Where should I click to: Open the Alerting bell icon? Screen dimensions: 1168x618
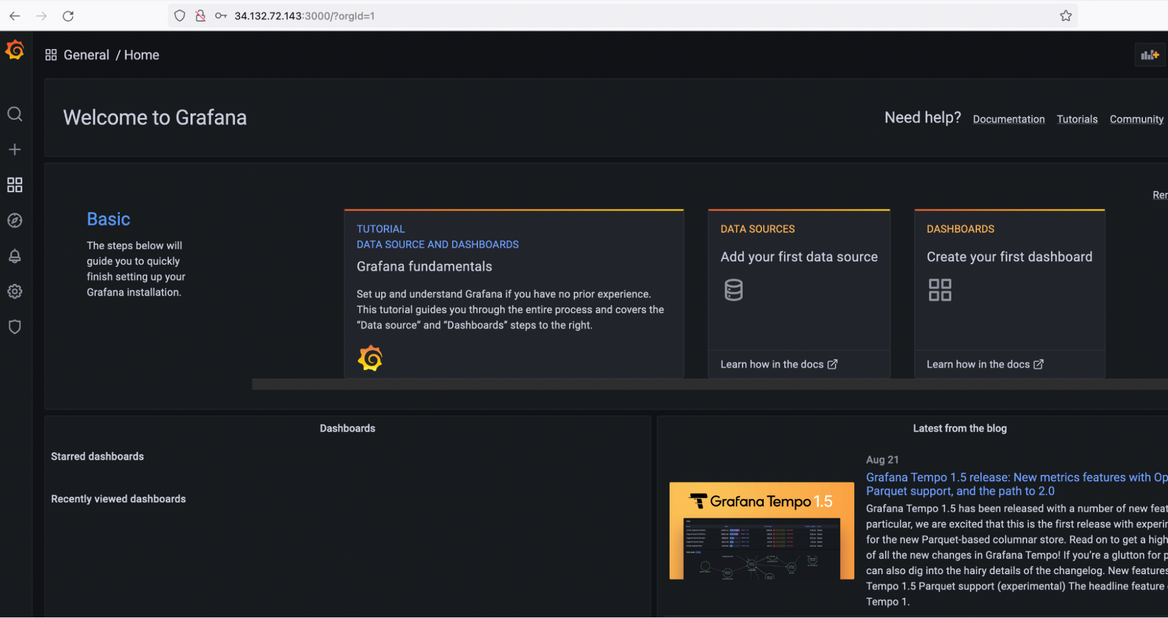coord(15,256)
